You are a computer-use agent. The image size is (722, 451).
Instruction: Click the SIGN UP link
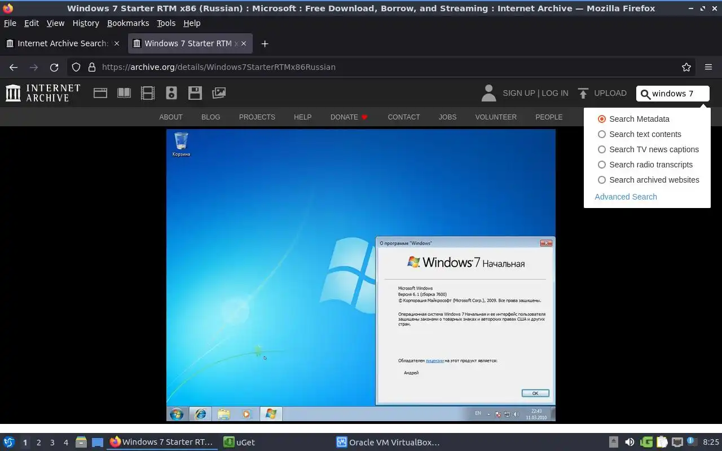519,93
